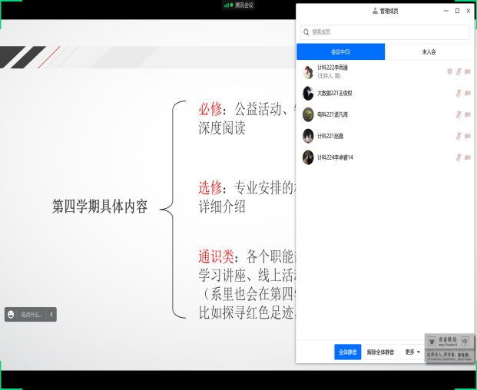
Task: Click the camera icon for 计科221赵鑫
Action: pos(468,137)
